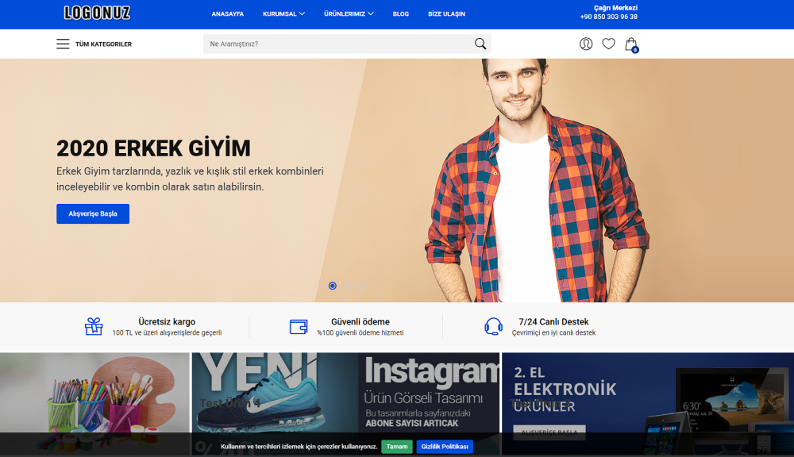This screenshot has width=794, height=457.
Task: Open the Tüm Kategoriler menu
Action: [103, 44]
